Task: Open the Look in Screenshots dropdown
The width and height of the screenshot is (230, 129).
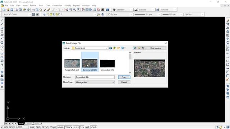Action: (x=89, y=48)
